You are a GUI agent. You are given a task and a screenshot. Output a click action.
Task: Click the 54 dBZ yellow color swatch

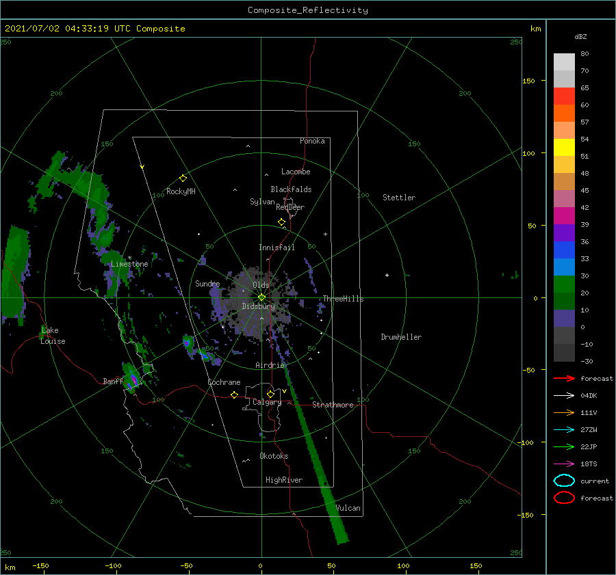click(x=564, y=148)
